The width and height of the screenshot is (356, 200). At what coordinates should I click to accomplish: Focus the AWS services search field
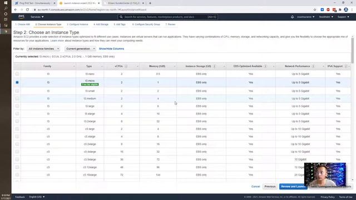point(167,17)
